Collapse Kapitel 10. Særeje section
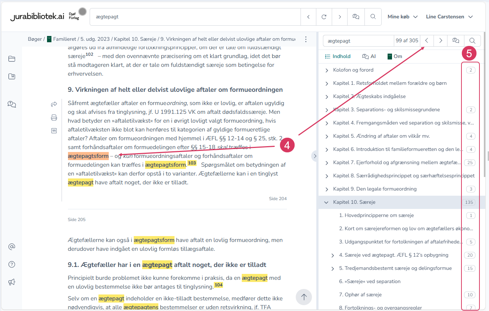 [327, 202]
